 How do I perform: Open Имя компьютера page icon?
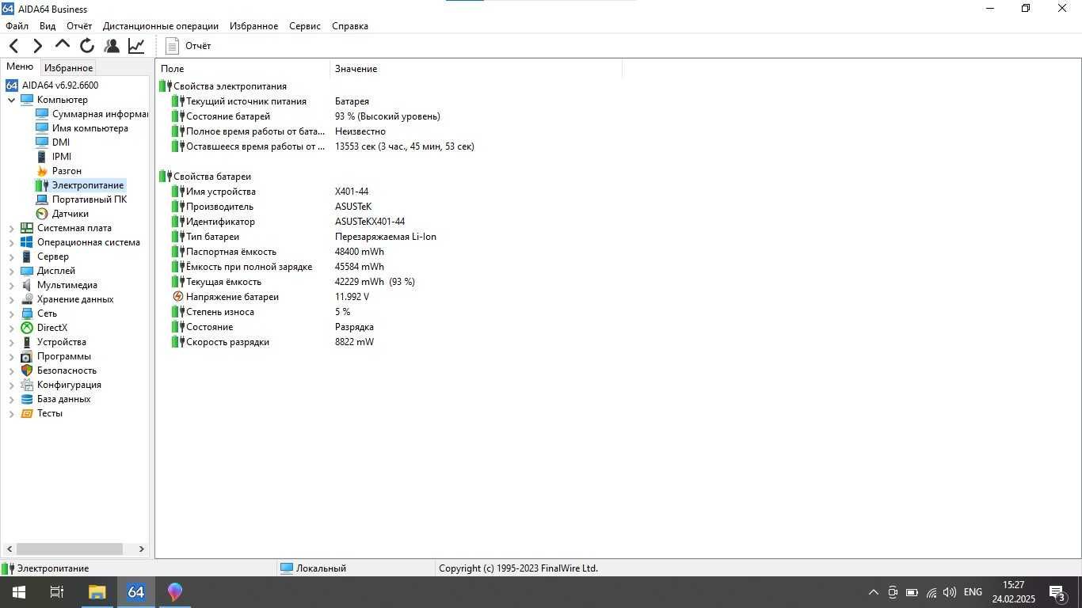tap(42, 128)
